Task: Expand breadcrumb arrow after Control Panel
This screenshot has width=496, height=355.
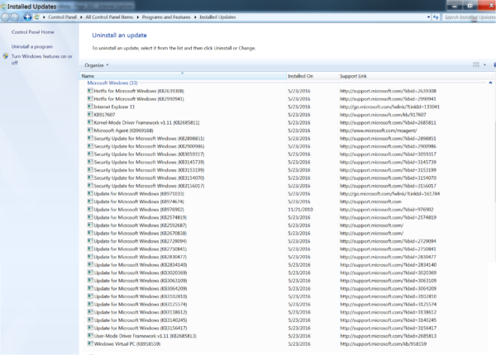Action: [x=81, y=17]
